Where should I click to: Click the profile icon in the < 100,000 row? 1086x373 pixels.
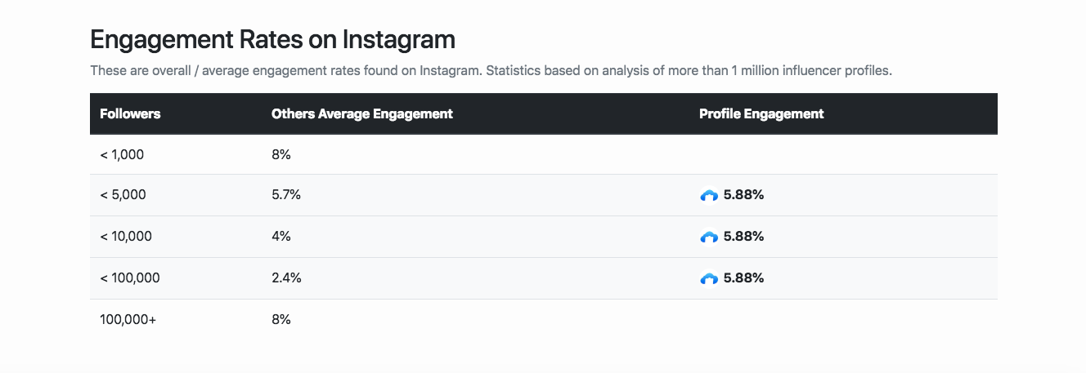tap(709, 278)
